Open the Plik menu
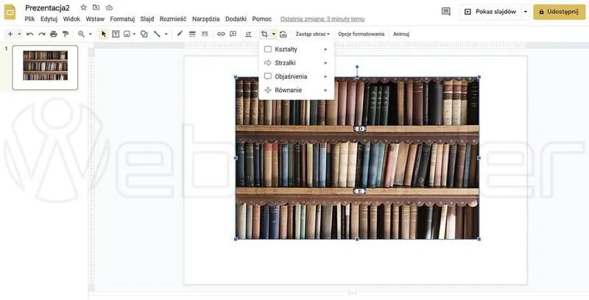This screenshot has height=300, width=589. [29, 19]
